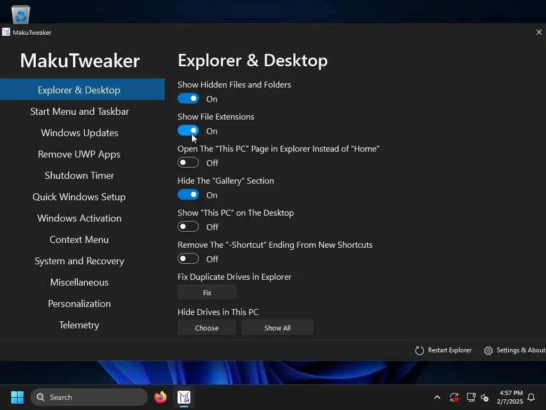Go to Context Menu section

tap(79, 240)
